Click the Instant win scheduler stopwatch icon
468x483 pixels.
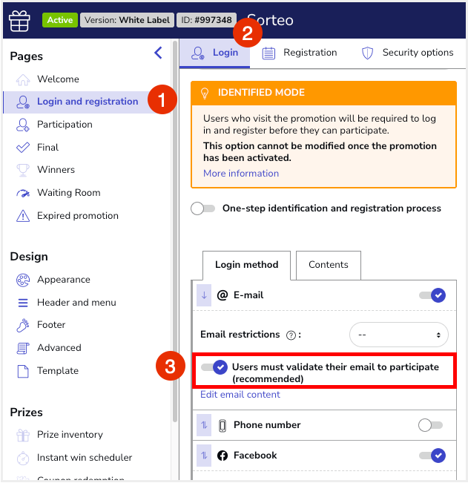[x=23, y=458]
